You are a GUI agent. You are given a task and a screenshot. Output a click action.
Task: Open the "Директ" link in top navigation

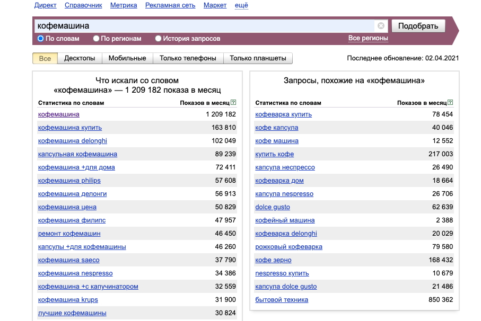pyautogui.click(x=46, y=5)
